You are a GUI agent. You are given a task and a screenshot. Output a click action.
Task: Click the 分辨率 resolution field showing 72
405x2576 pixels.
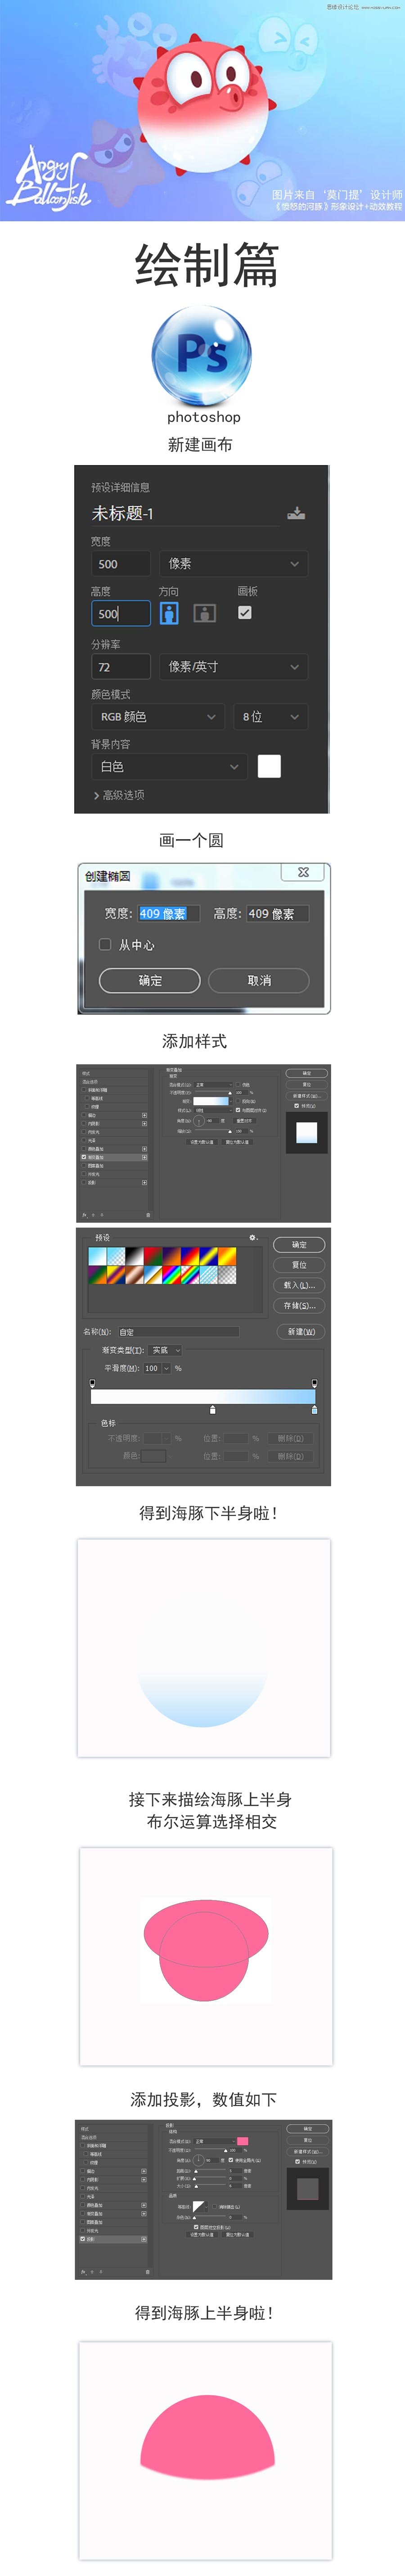pos(120,667)
